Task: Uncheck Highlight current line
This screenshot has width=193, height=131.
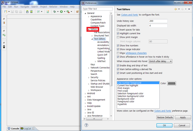Action: [118, 33]
